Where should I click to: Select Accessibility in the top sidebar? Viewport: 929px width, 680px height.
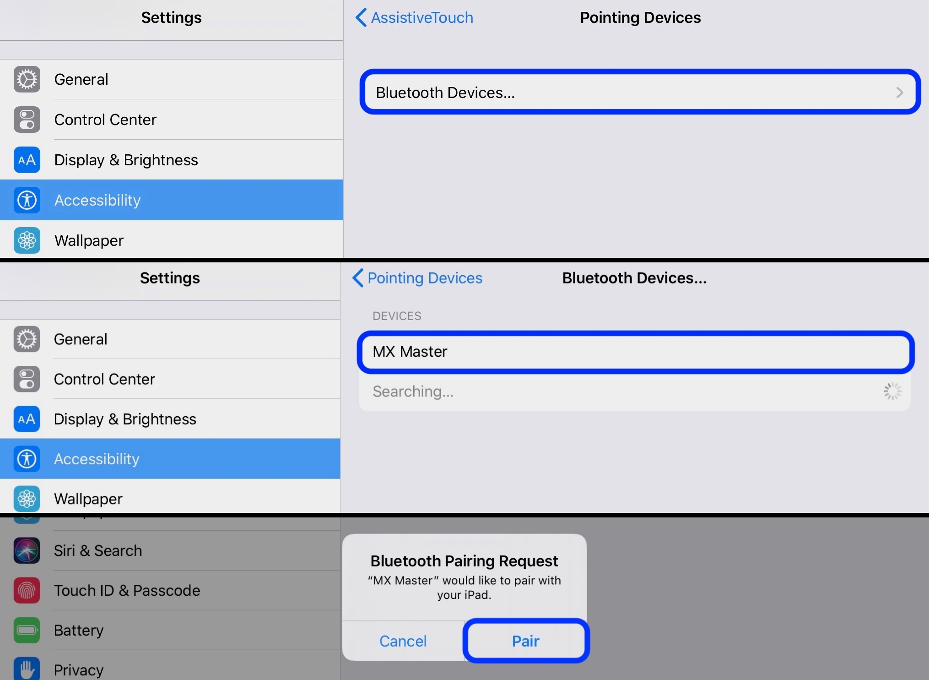point(172,200)
